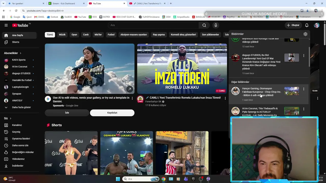Viewport: 326px width, 183px height.
Task: Click the external-link arrow on the ad thumbnail
Action: click(x=130, y=89)
